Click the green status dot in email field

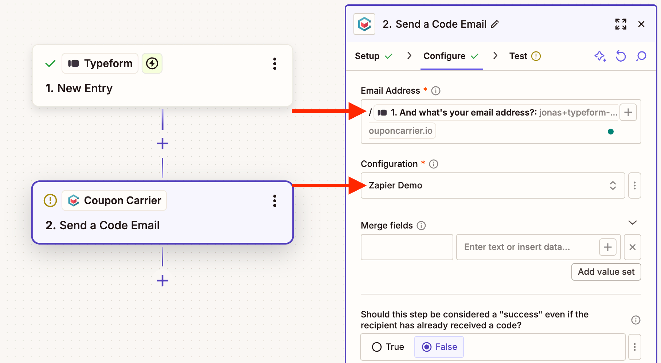(x=611, y=132)
